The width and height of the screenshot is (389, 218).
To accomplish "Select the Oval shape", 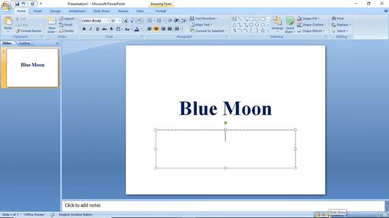I will (x=257, y=19).
